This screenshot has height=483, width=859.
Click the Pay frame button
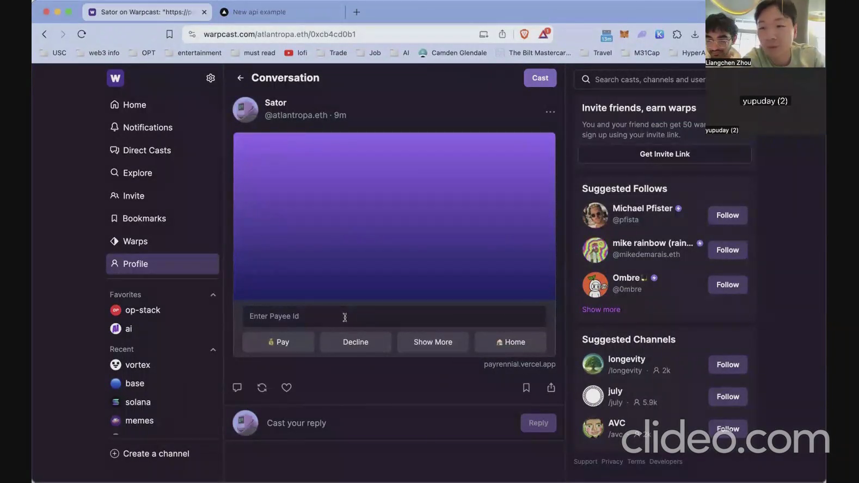tap(278, 342)
